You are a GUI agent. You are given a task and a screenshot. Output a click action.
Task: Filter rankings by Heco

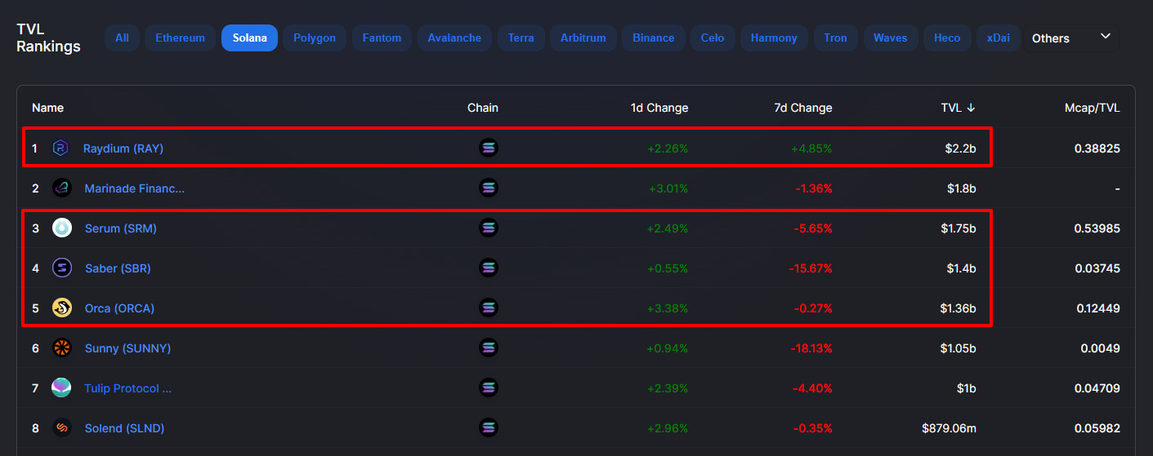click(948, 38)
